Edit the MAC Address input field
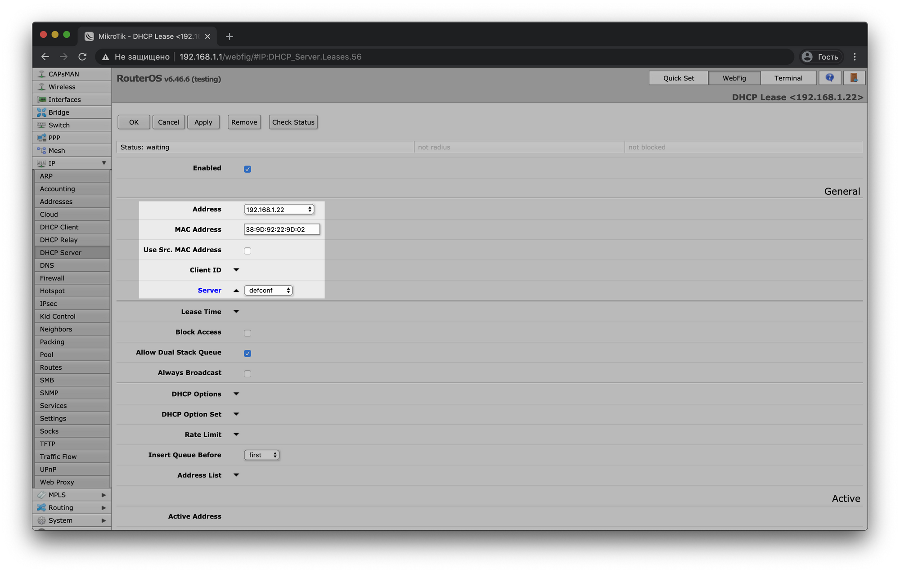This screenshot has width=900, height=573. 281,229
